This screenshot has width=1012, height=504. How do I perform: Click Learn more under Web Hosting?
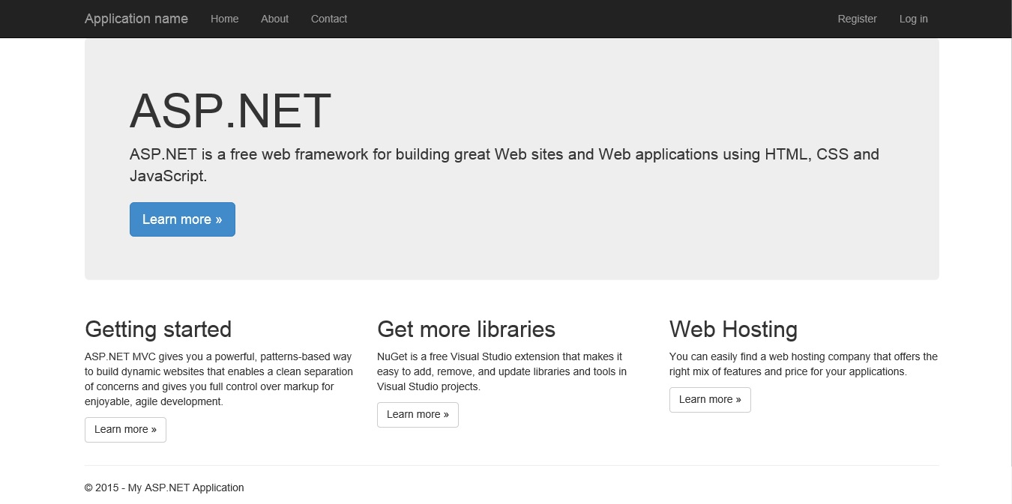click(x=710, y=399)
